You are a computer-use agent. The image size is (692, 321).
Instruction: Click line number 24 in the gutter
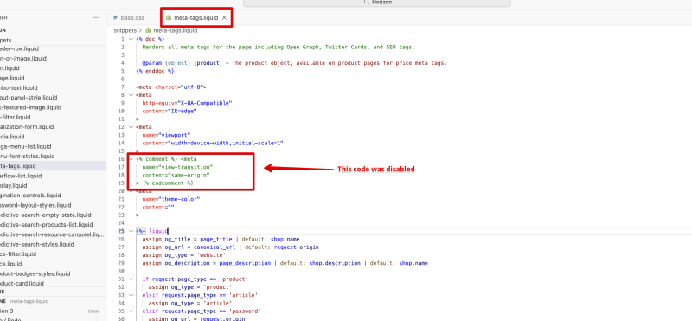click(x=121, y=223)
